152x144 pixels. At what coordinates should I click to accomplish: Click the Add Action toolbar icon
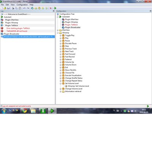point(46,8)
